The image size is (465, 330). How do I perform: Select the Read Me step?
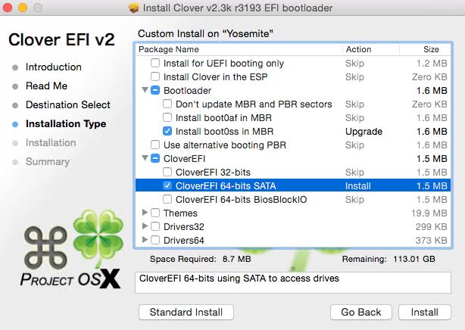(x=46, y=86)
